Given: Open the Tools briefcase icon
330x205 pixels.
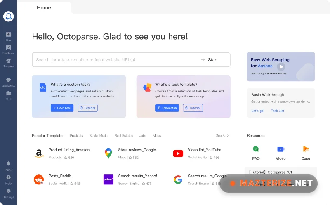Looking at the screenshot, I should (x=8, y=93).
